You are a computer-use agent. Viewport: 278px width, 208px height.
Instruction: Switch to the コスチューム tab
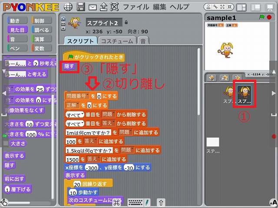(116, 41)
